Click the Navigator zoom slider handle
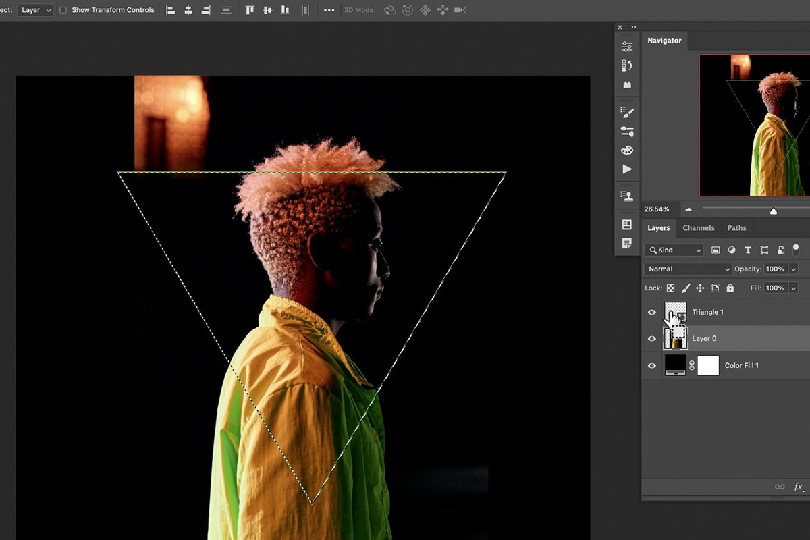810x540 pixels. pyautogui.click(x=774, y=211)
